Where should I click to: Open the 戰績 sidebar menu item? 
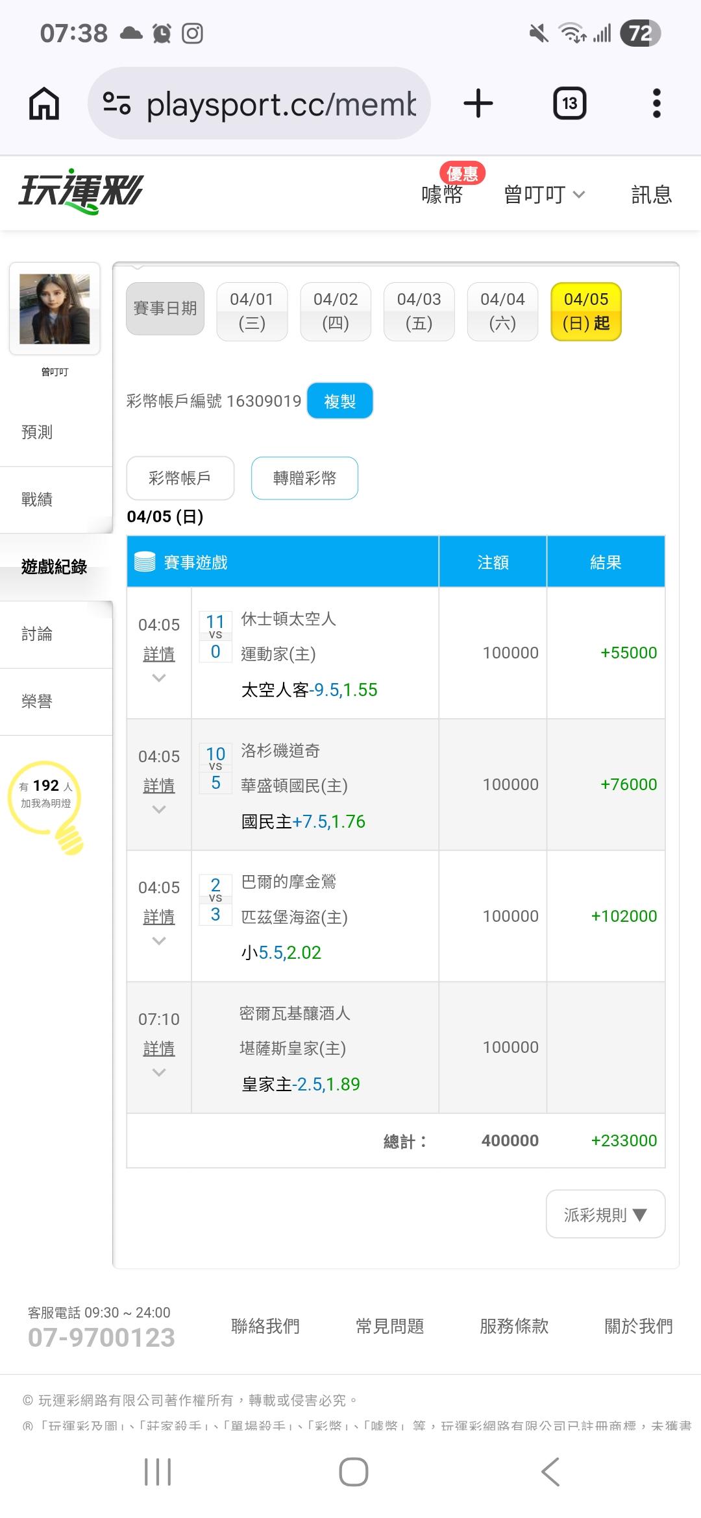(38, 500)
